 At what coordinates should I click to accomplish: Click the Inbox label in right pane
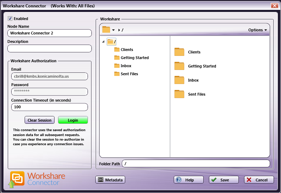pyautogui.click(x=193, y=80)
